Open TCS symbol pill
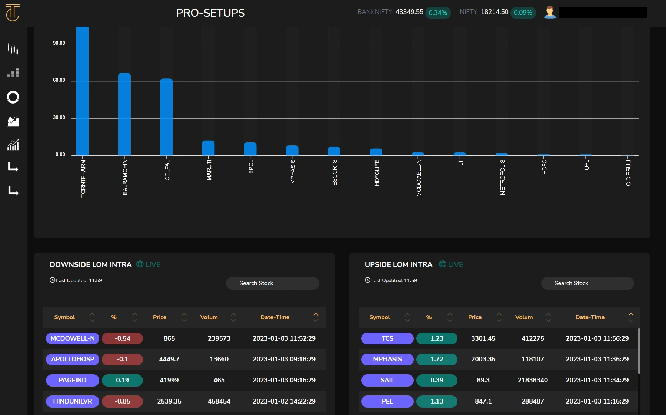This screenshot has width=666, height=415. pyautogui.click(x=387, y=338)
